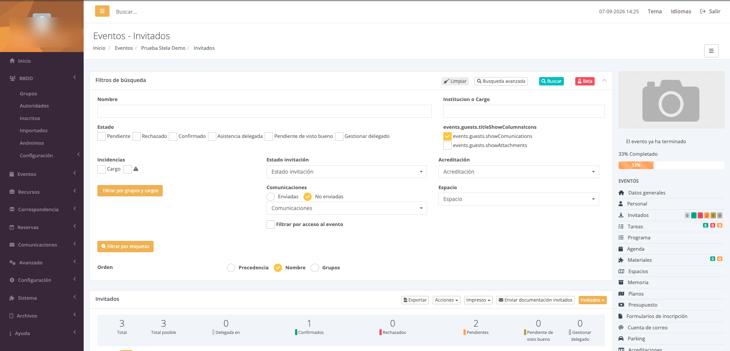Open the Acreditación dropdown
The image size is (730, 351).
coord(519,172)
